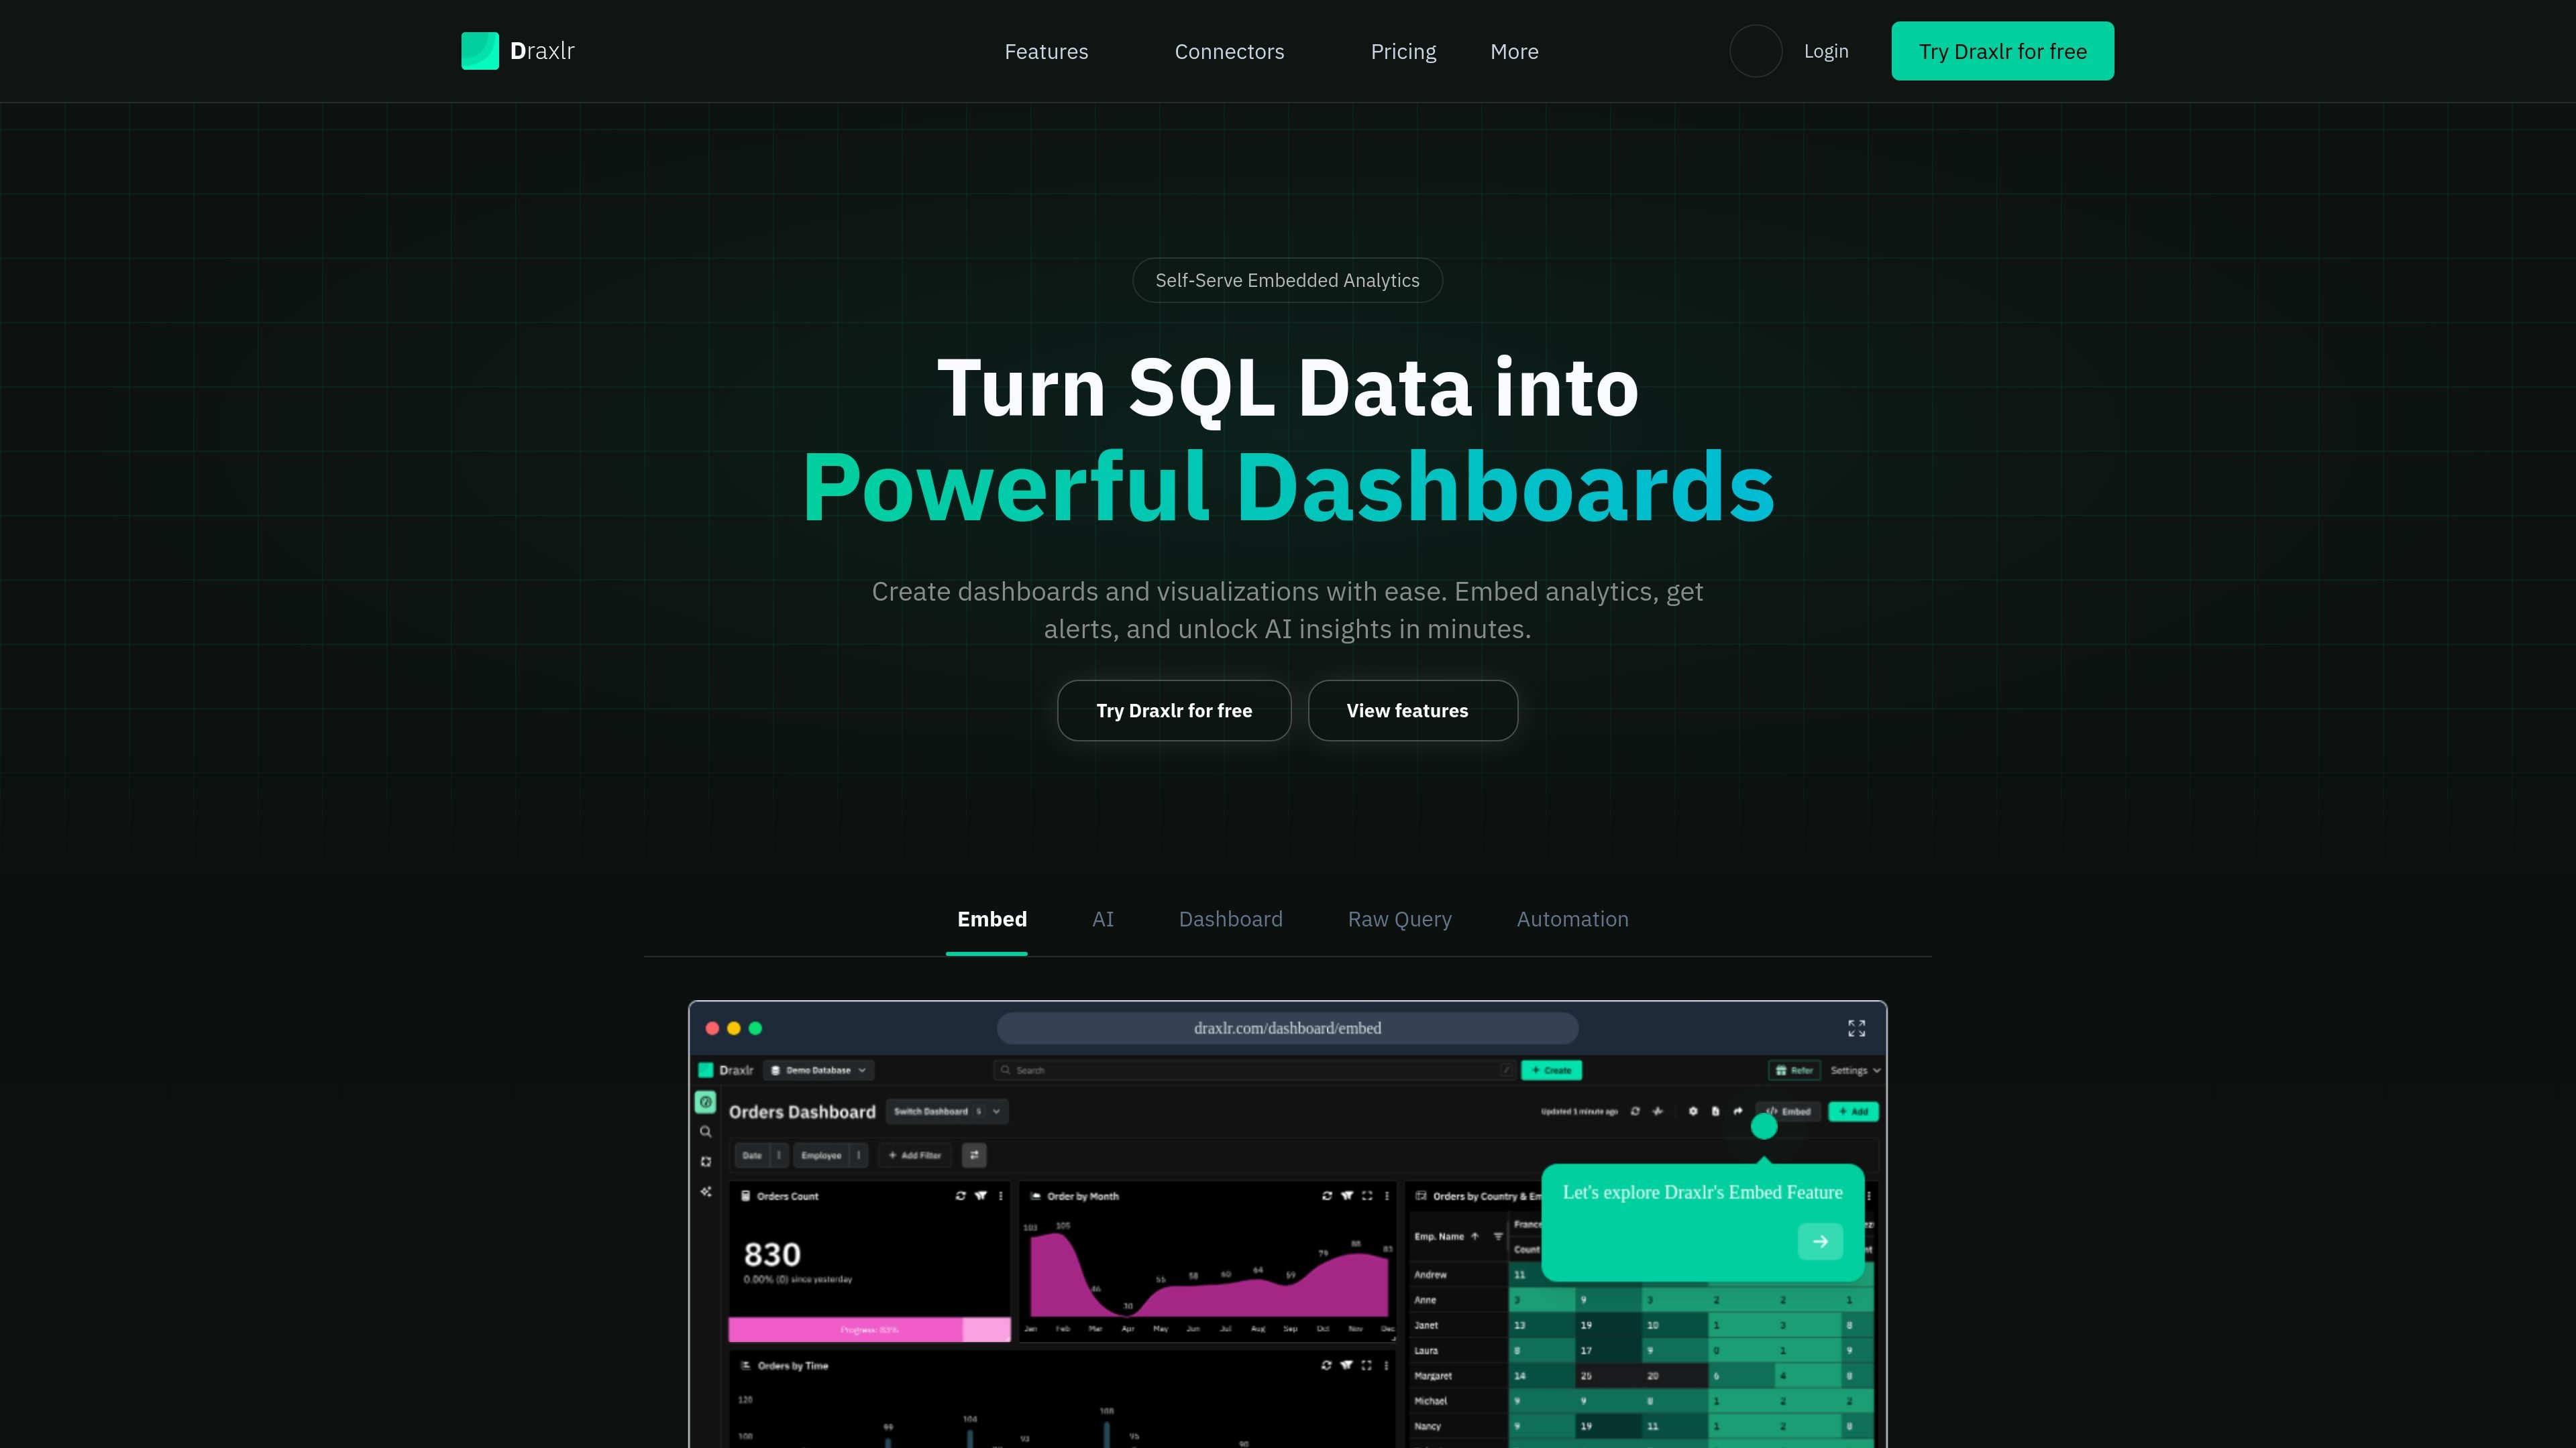Click the Login link
The height and width of the screenshot is (1448, 2576).
[1825, 51]
